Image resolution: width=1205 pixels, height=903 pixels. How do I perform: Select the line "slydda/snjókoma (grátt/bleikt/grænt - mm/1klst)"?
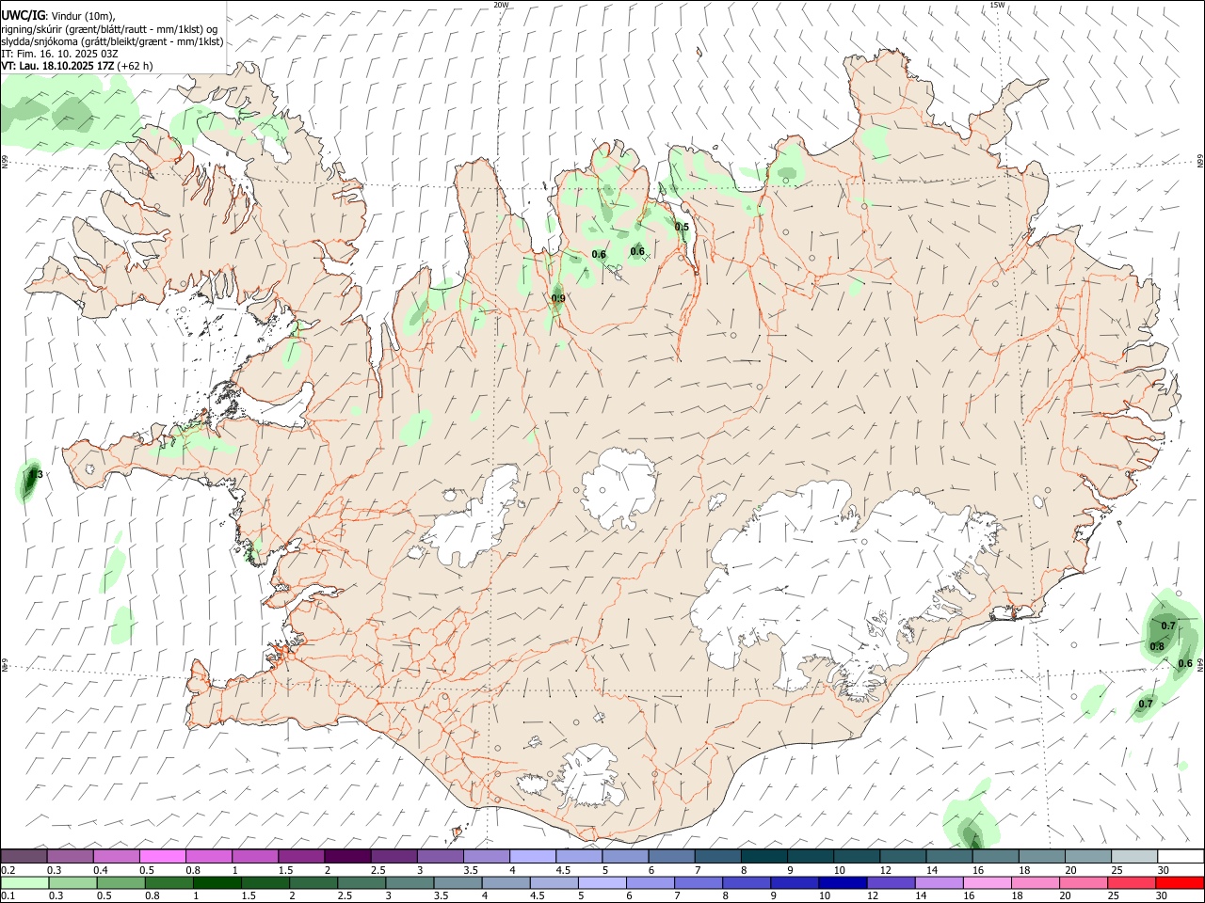pyautogui.click(x=112, y=41)
